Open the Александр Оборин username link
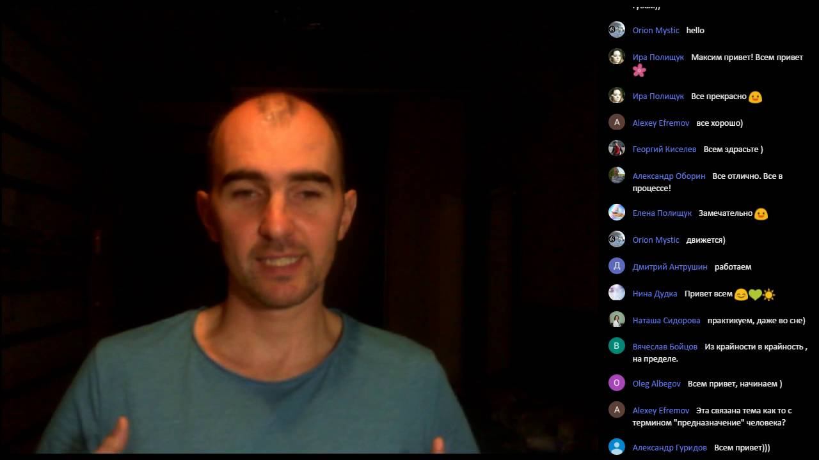The image size is (819, 460). point(669,176)
